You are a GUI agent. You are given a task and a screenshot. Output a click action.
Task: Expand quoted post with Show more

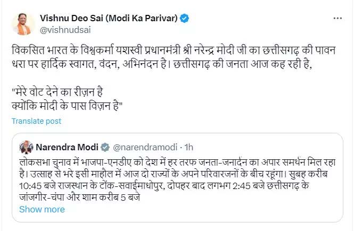tap(42, 209)
